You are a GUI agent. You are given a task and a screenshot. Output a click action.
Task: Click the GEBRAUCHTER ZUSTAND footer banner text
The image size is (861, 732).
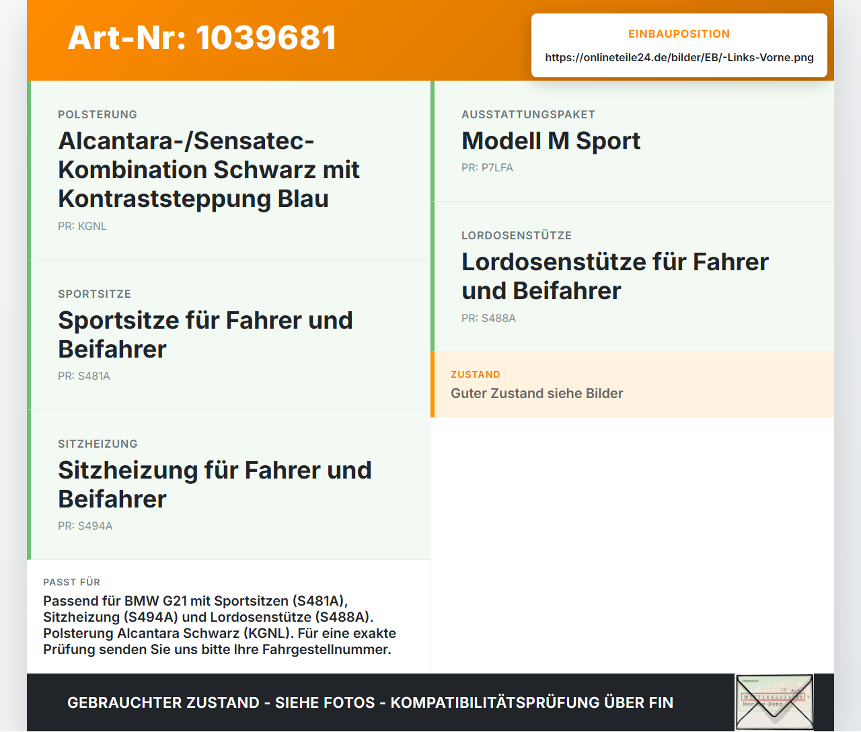click(x=370, y=702)
